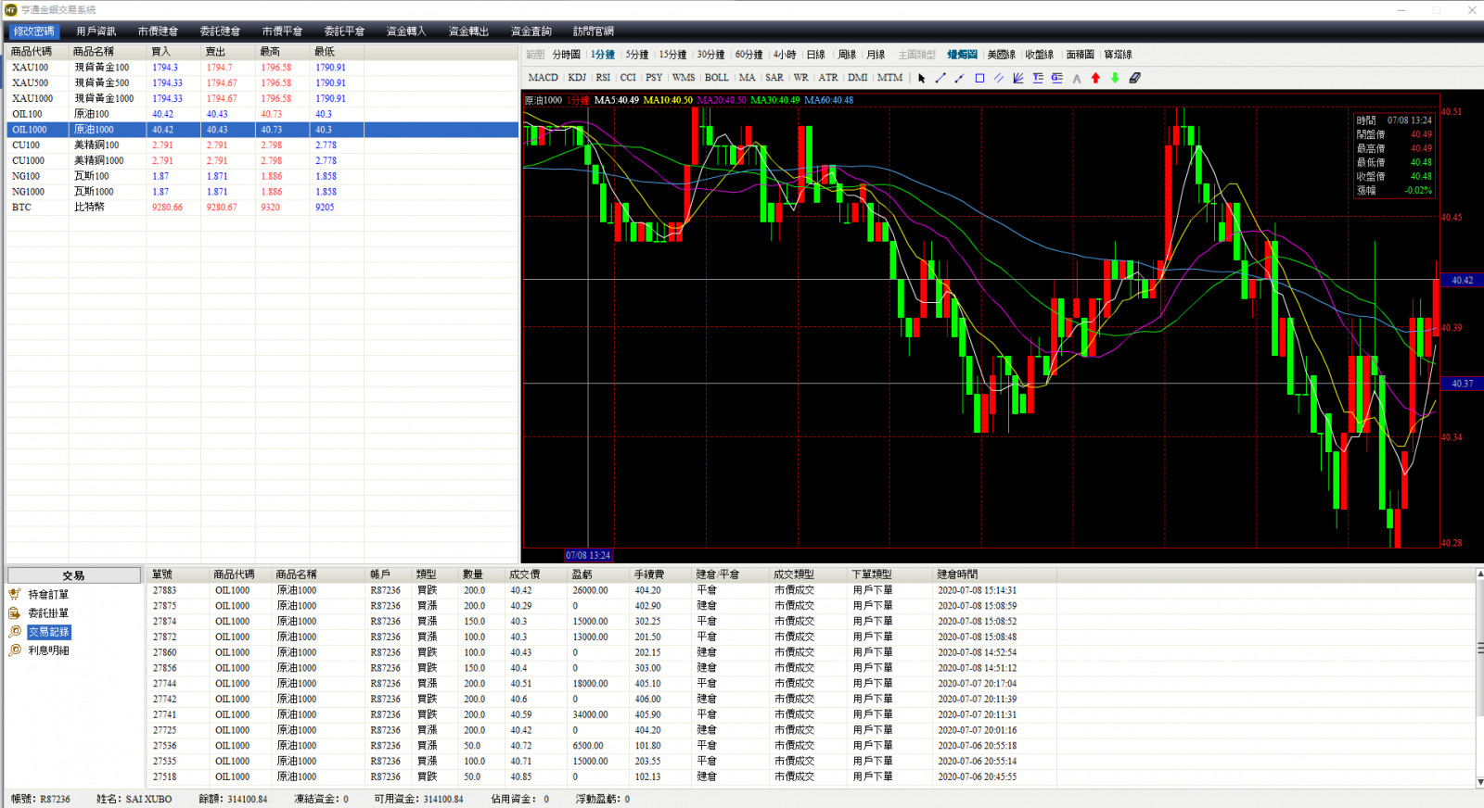The height and width of the screenshot is (808, 1484).
Task: Click the 修改密碼 button
Action: [34, 32]
